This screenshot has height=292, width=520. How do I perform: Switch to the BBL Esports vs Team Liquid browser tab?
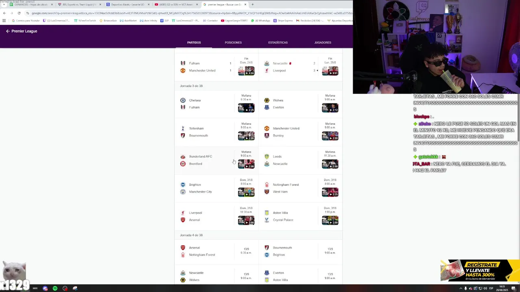point(79,4)
